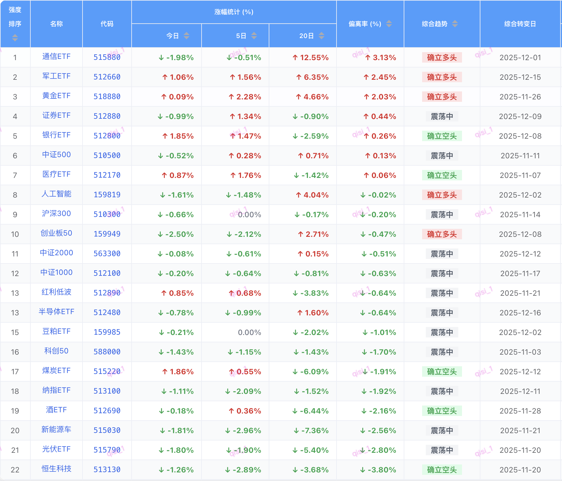Toggle sorting on the 20日 column
This screenshot has width=562, height=481.
point(321,36)
